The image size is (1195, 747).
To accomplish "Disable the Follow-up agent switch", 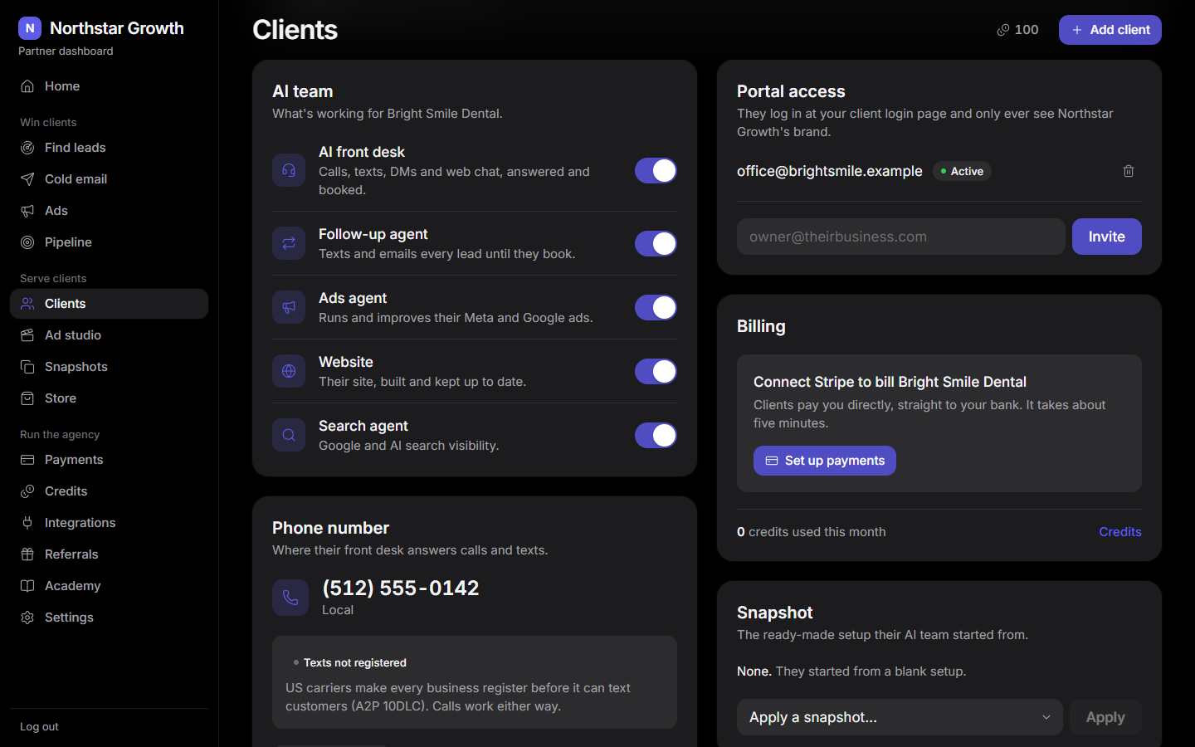I will tap(656, 243).
